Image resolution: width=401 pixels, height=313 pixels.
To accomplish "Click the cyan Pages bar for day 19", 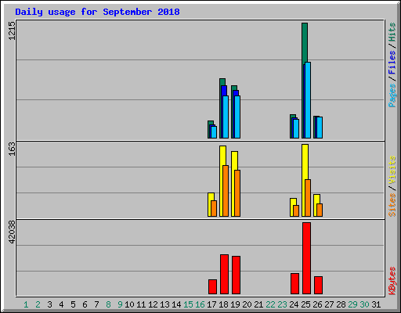I will (x=237, y=117).
